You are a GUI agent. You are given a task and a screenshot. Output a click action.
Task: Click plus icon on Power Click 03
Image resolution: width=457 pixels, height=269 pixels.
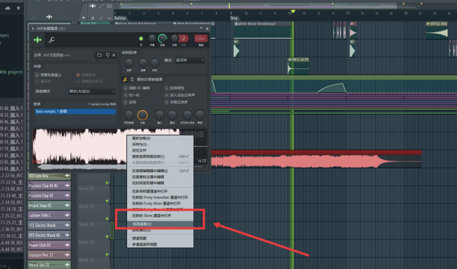[x=67, y=245]
